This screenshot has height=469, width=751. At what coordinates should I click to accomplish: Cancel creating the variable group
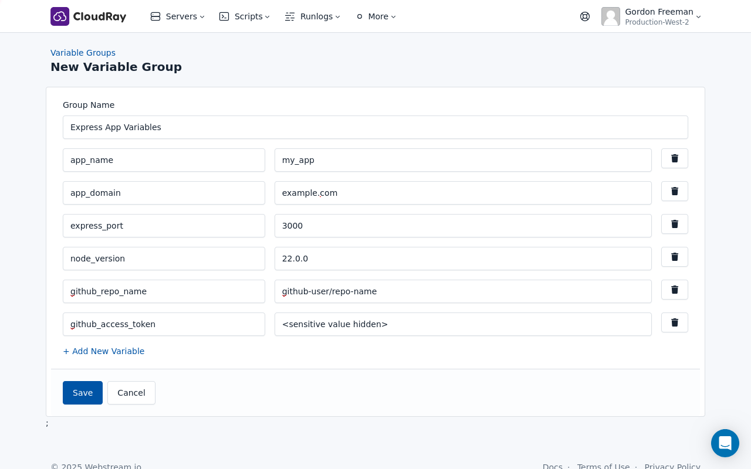pyautogui.click(x=131, y=393)
